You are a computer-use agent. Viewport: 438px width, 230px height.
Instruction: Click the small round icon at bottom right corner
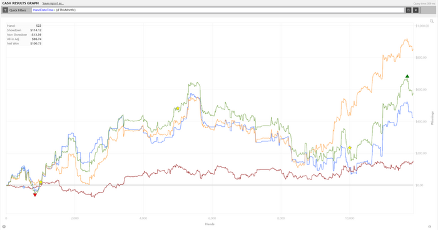click(x=430, y=227)
